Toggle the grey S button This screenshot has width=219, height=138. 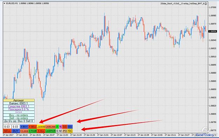click(x=57, y=131)
